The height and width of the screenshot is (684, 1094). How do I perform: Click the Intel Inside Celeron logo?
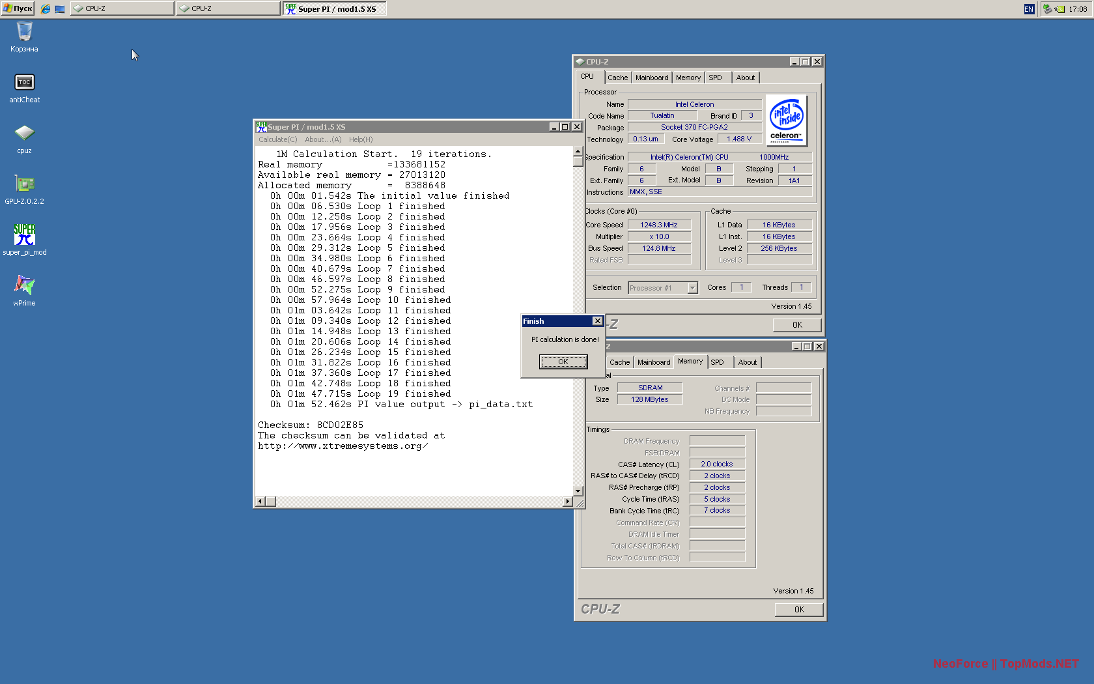click(x=787, y=121)
